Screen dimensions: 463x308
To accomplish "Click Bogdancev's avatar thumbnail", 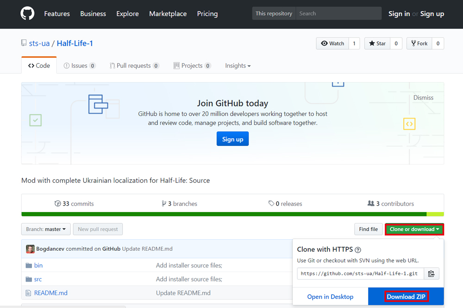I will pos(30,249).
